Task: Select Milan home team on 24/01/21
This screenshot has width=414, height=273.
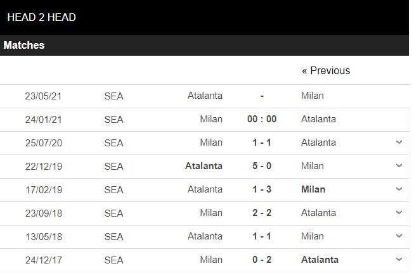Action: 211,119
